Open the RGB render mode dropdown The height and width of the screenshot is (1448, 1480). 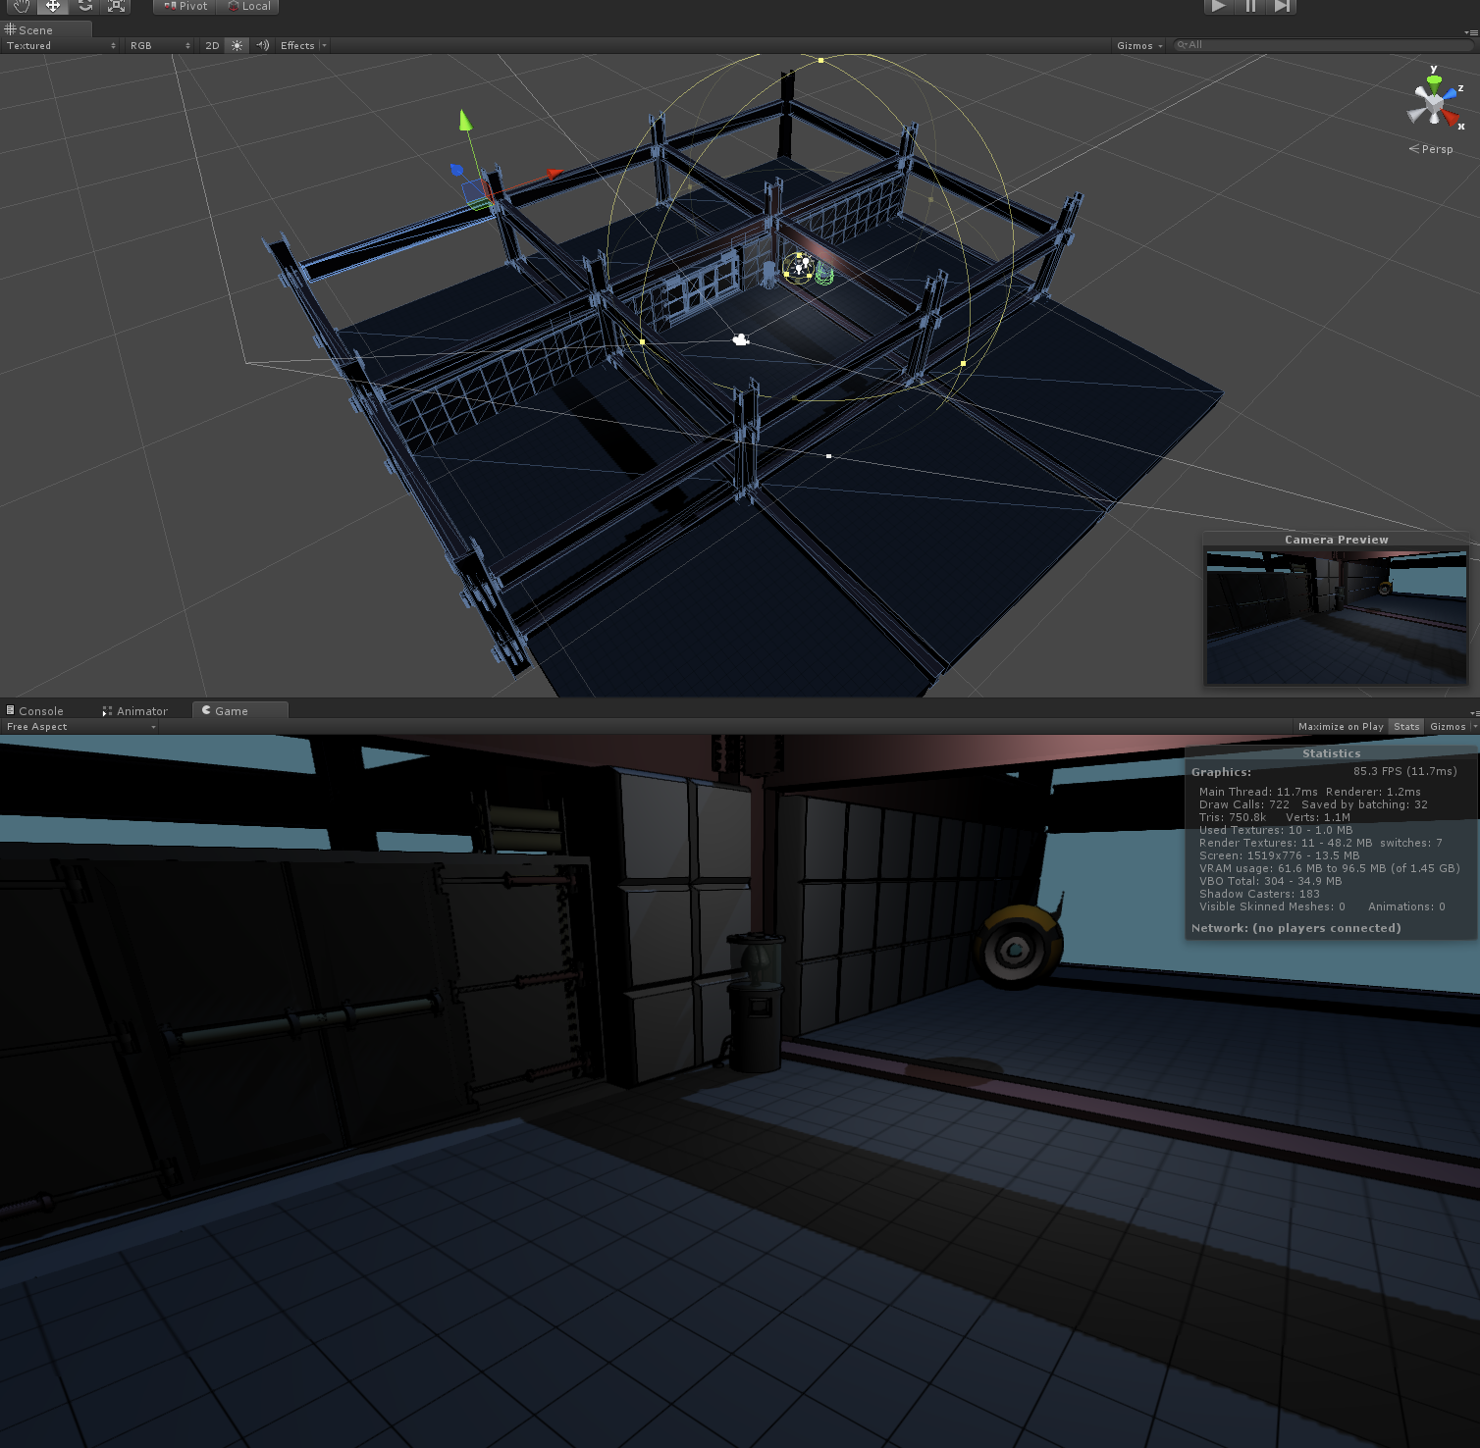160,46
